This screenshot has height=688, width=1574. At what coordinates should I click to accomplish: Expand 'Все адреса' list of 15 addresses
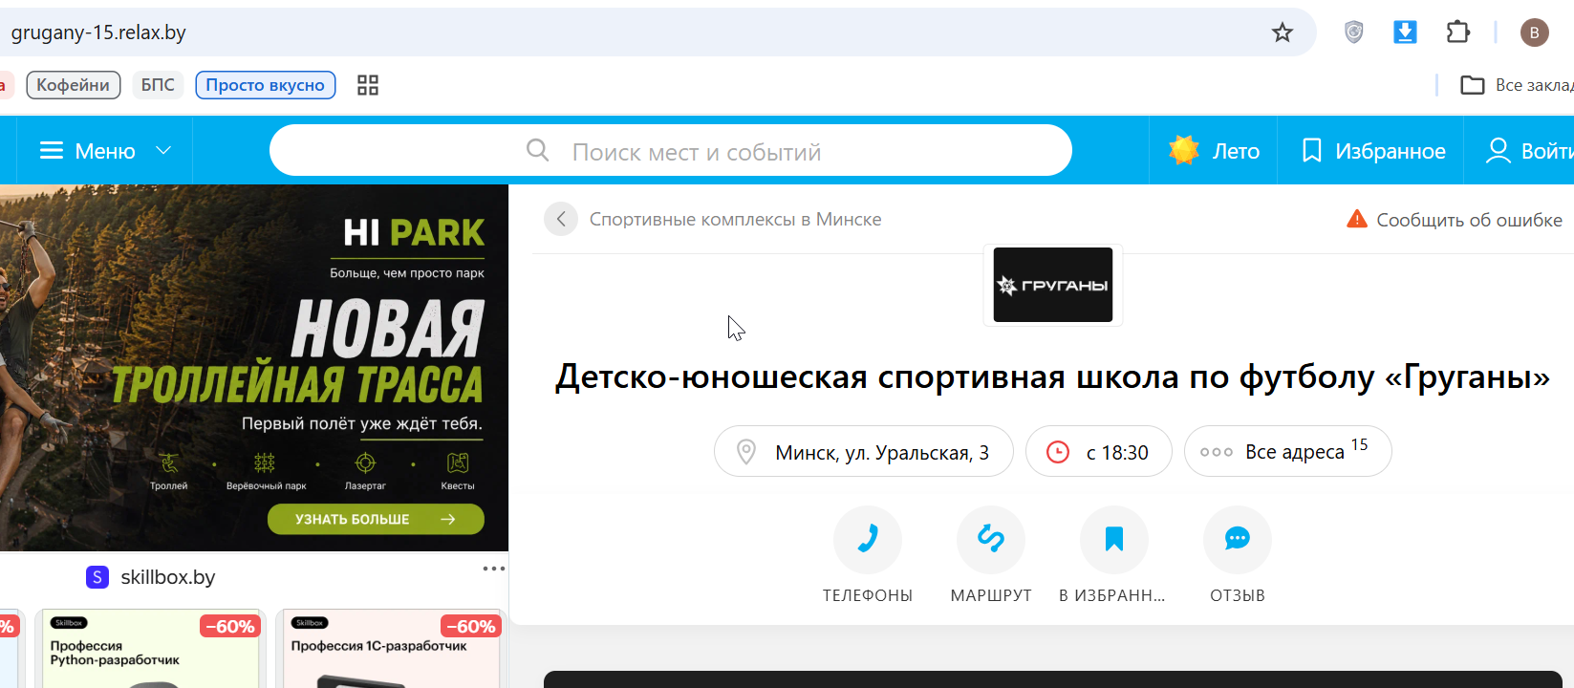tap(1288, 451)
